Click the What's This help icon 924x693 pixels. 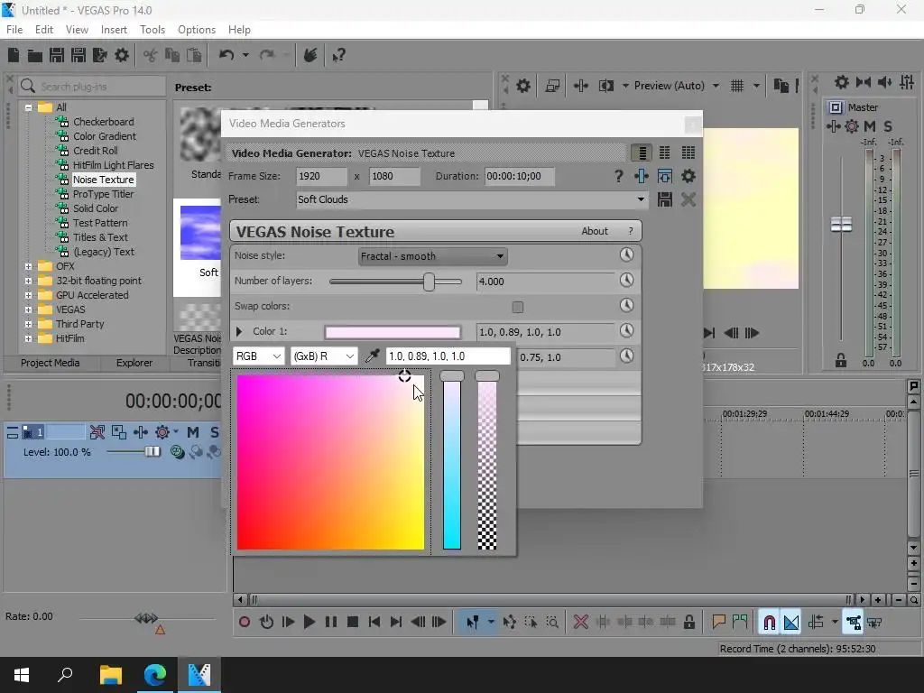[x=339, y=55]
